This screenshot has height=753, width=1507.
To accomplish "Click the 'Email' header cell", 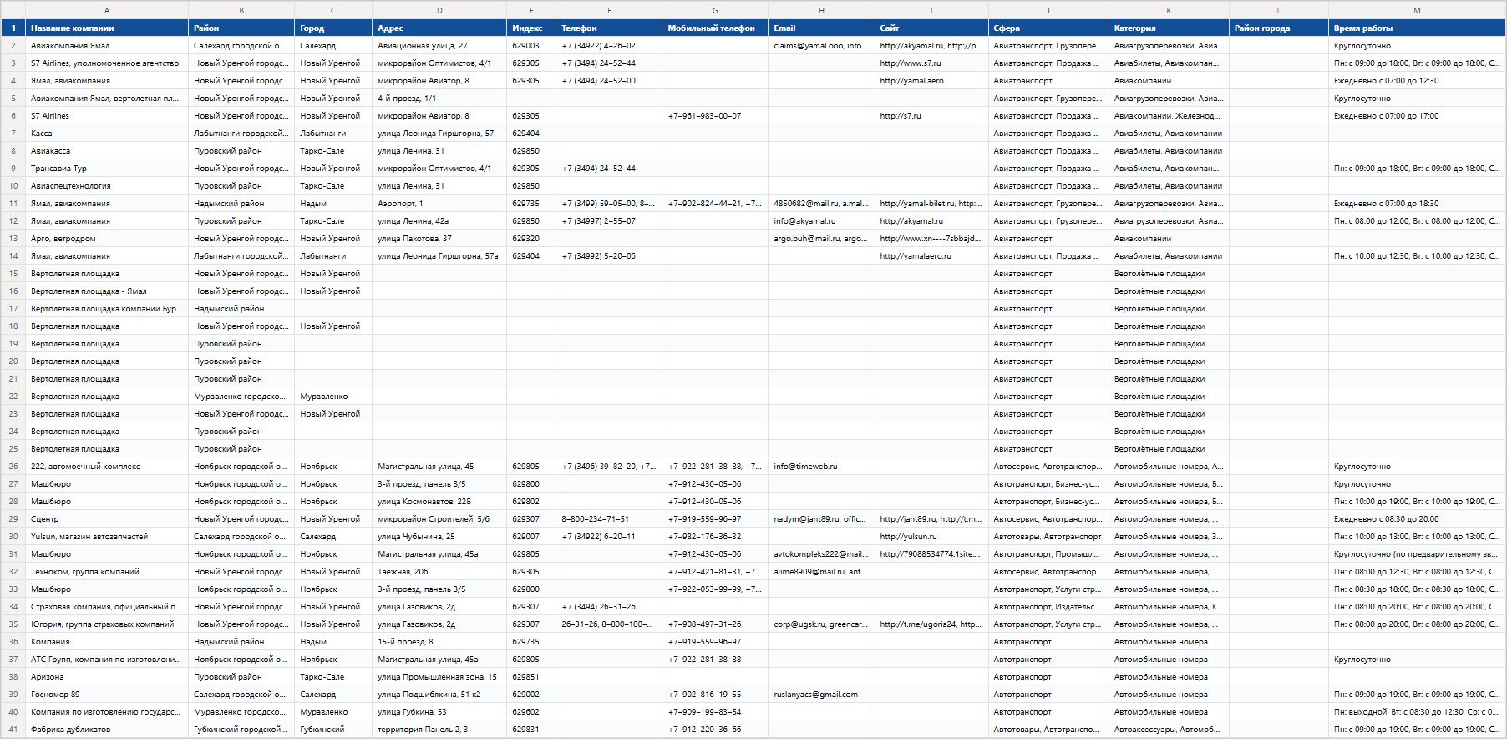I will point(821,28).
